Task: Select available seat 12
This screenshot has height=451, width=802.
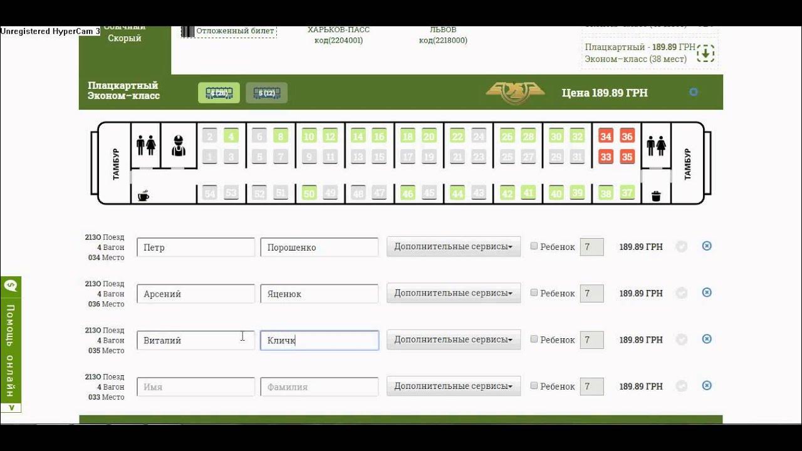Action: tap(330, 137)
